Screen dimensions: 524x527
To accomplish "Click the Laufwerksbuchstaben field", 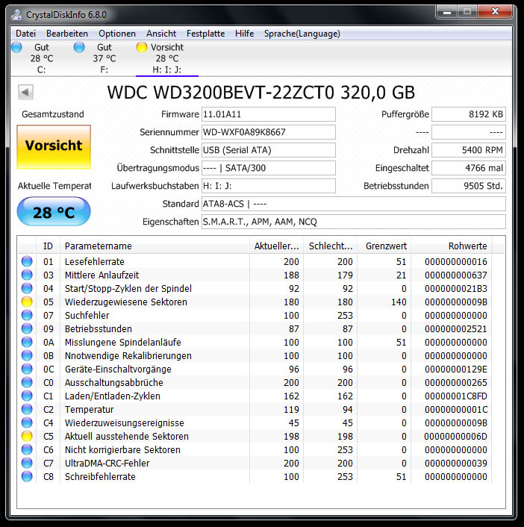I will (x=268, y=186).
